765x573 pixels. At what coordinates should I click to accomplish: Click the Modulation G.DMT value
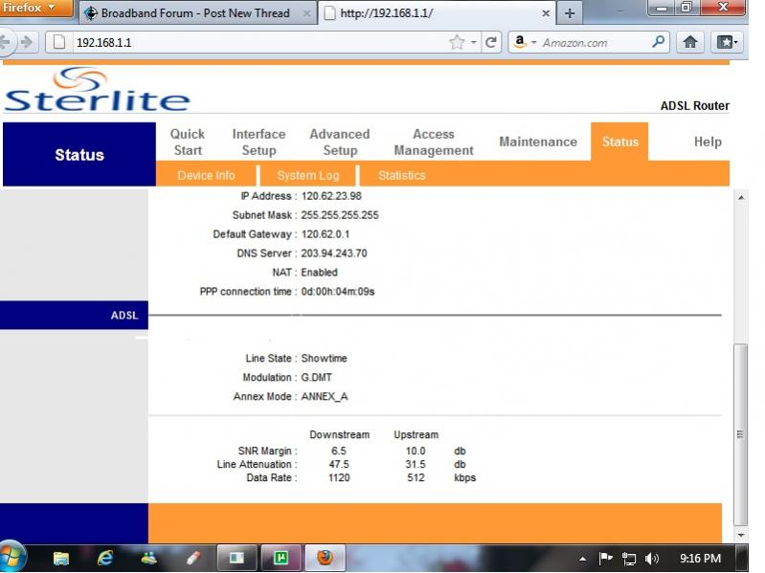(316, 377)
